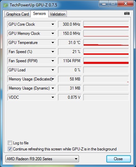Open the Memory Usage (Dynamic) dropdown
Image resolution: width=136 pixels, height=167 pixels.
(x=53, y=88)
